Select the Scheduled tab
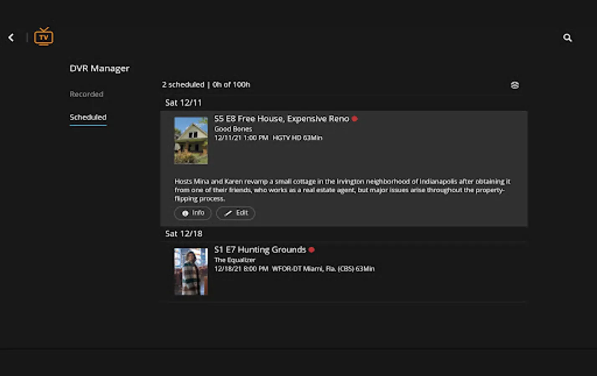 click(88, 117)
